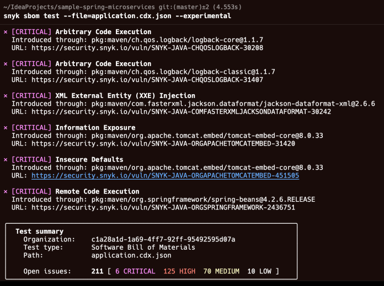Click the × marker beside Insecure Defaults
This screenshot has width=384, height=286.
coord(6,160)
